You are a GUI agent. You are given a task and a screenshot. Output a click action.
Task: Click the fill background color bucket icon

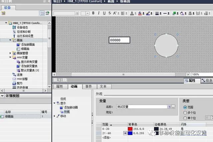(140, 13)
